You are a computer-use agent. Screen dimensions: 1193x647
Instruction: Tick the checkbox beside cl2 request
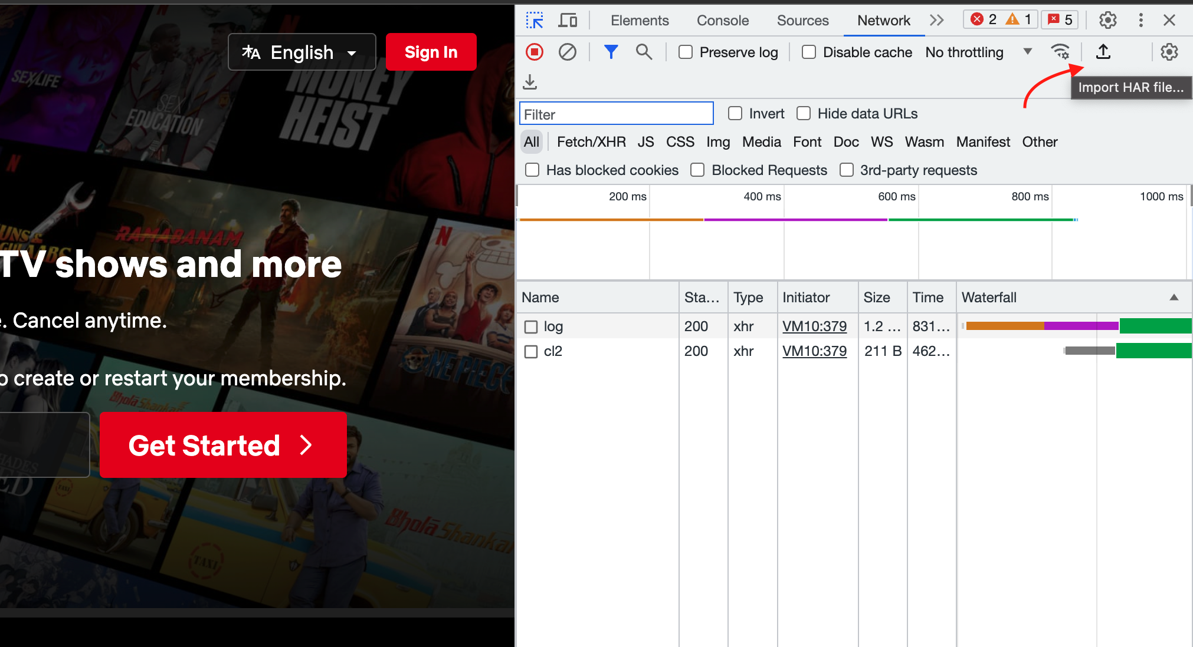click(x=531, y=352)
